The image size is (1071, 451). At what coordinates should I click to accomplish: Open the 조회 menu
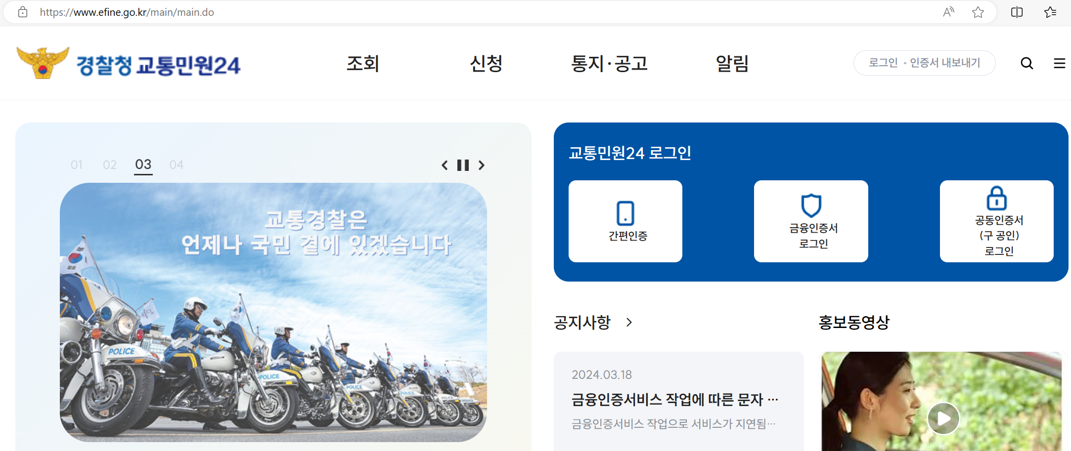click(x=362, y=63)
